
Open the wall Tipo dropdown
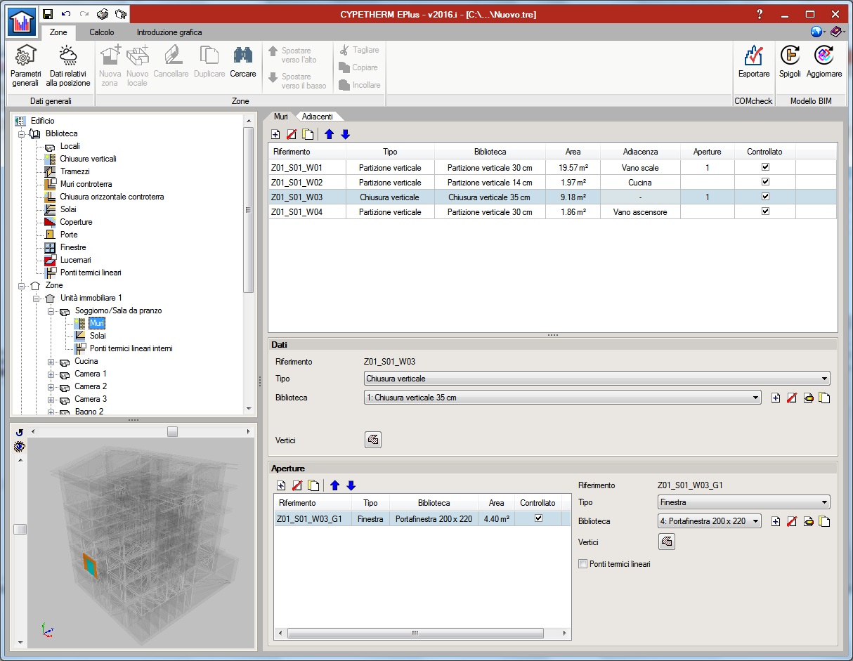(597, 379)
